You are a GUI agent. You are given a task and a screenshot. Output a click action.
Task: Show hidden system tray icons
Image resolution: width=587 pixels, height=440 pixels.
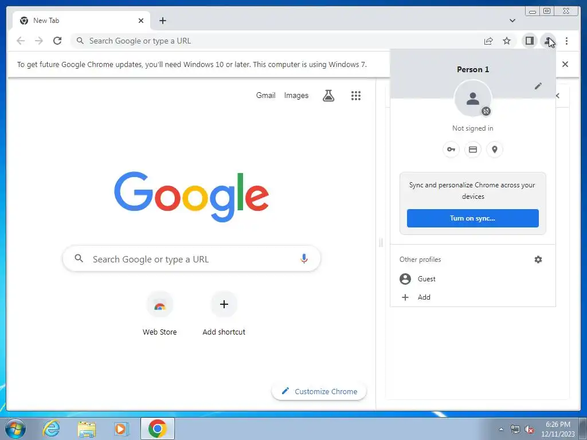click(x=501, y=429)
